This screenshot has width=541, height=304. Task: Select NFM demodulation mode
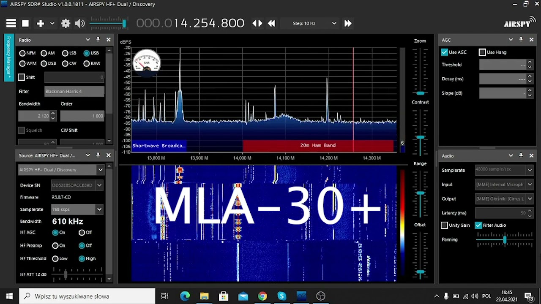click(27, 53)
